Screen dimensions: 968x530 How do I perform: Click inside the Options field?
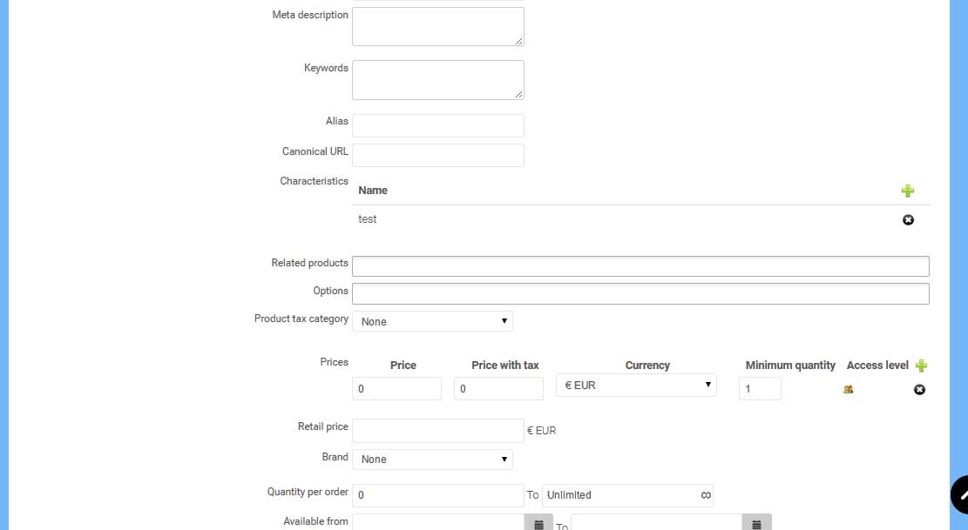pos(640,293)
